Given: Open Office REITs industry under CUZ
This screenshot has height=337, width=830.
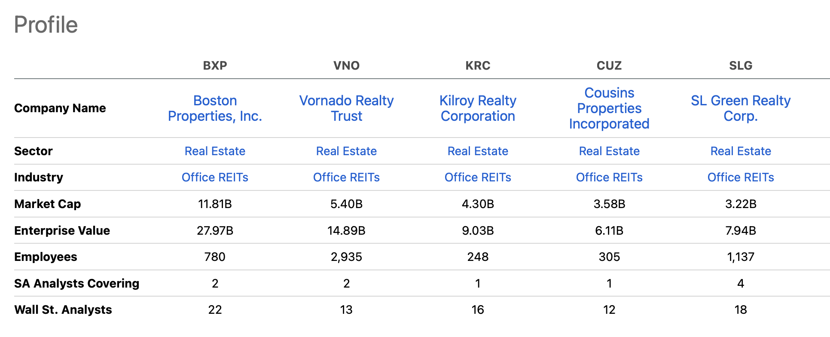Looking at the screenshot, I should point(609,178).
